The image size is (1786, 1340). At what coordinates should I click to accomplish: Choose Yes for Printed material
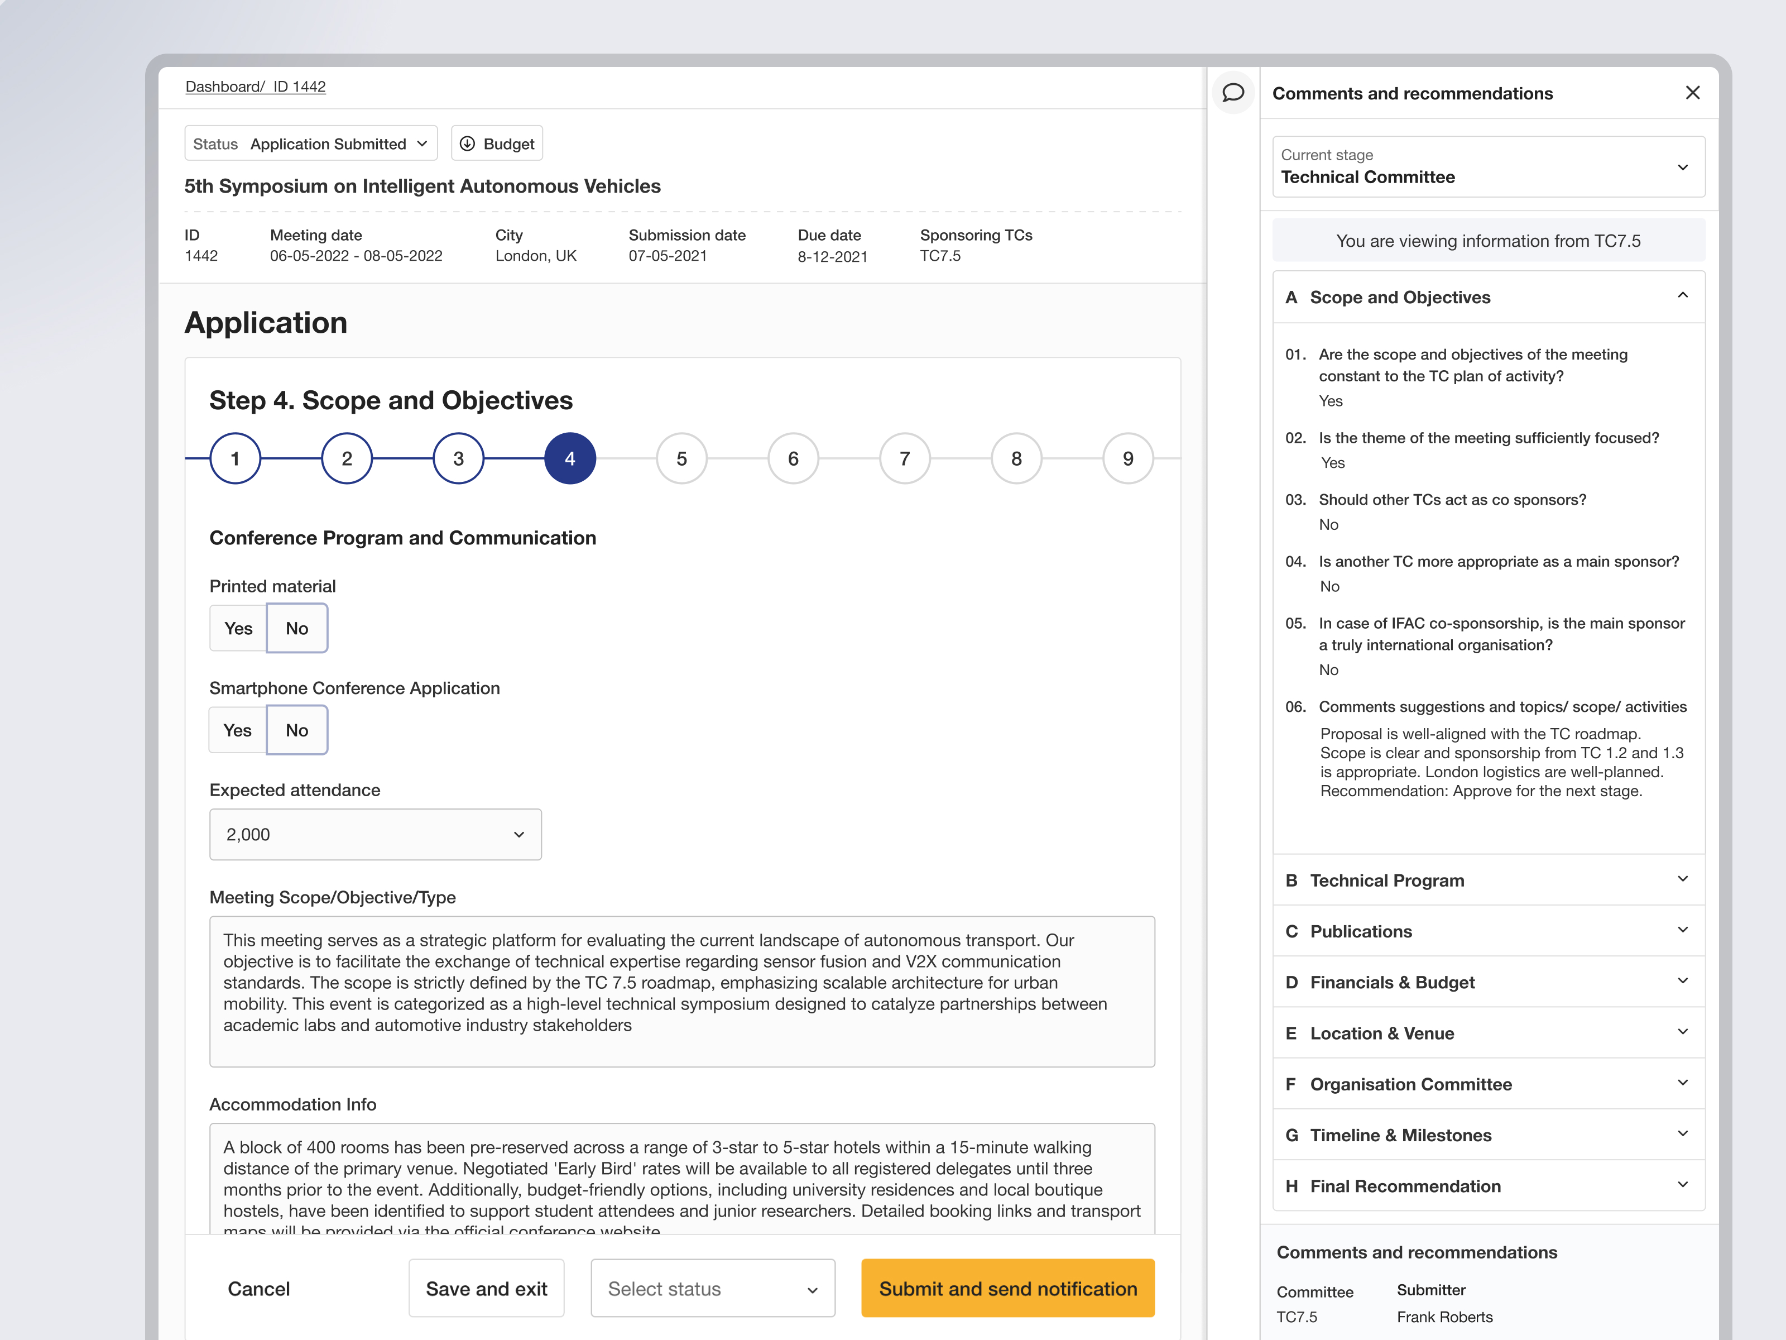pyautogui.click(x=238, y=628)
